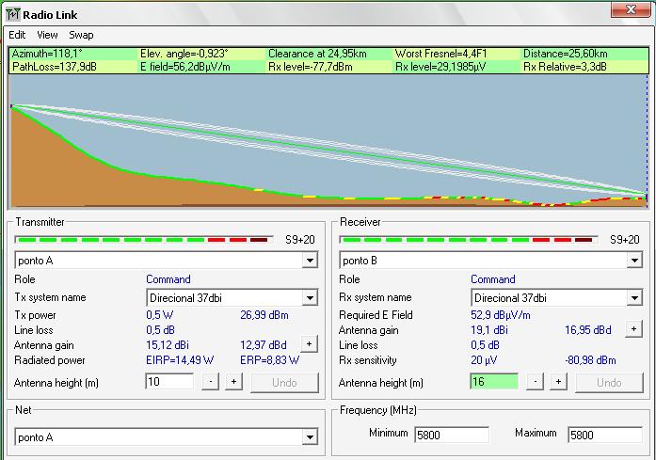This screenshot has width=656, height=460.
Task: Click the Radio Link window icon
Action: (13, 15)
